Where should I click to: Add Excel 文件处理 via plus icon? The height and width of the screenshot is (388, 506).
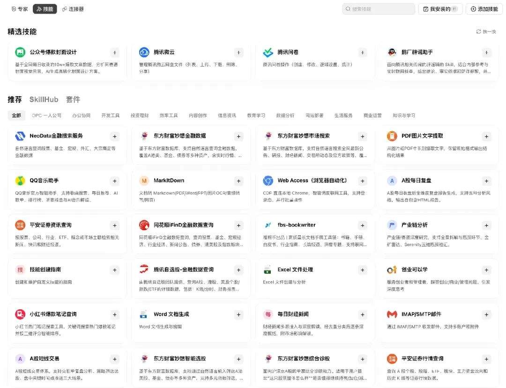pos(362,270)
